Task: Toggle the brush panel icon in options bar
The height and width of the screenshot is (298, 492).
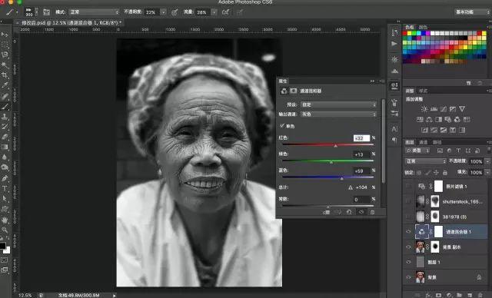Action: click(x=46, y=12)
